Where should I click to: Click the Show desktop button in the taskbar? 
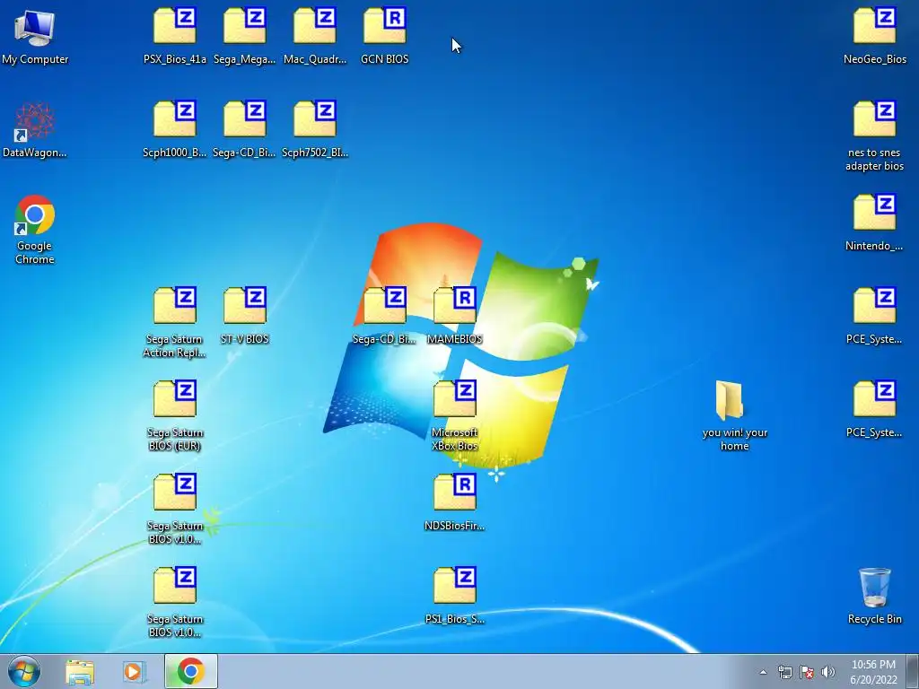click(x=913, y=671)
